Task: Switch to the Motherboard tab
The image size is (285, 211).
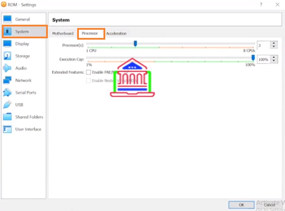Action: pos(63,33)
